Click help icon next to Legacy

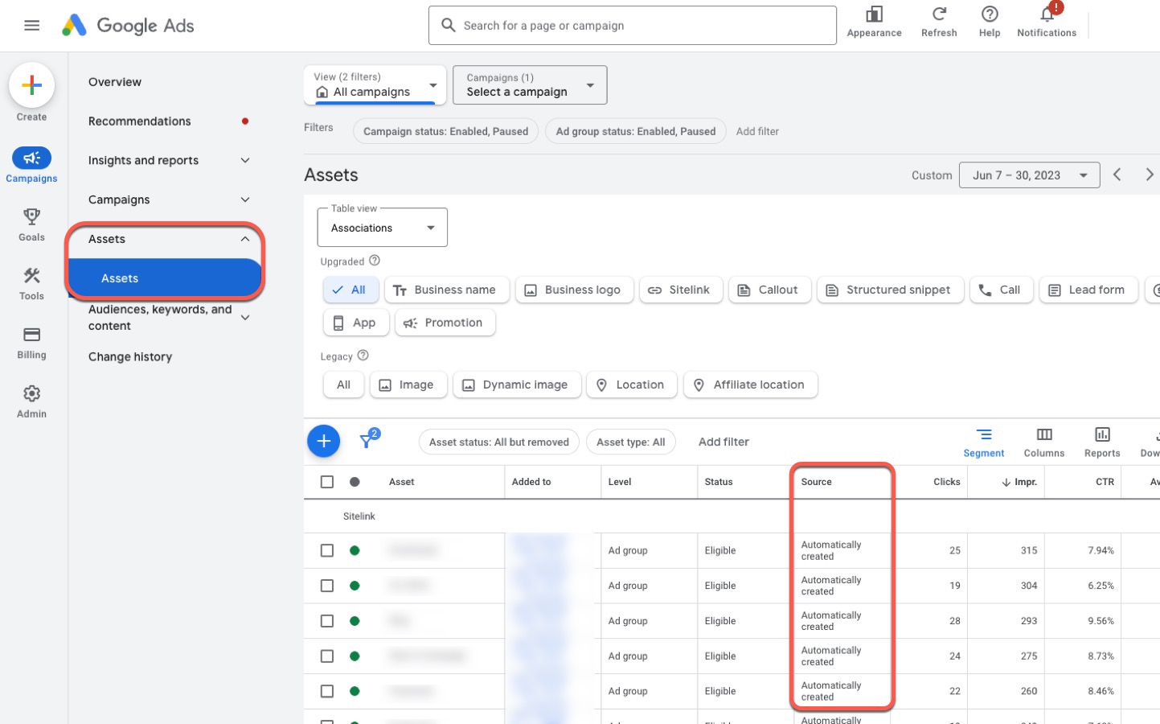tap(363, 356)
